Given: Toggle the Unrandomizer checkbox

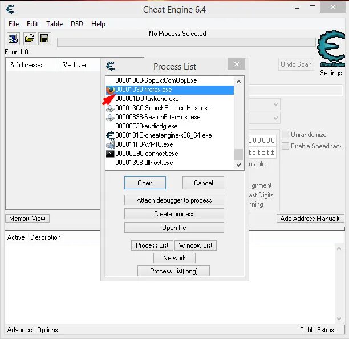Looking at the screenshot, I should click(x=285, y=135).
